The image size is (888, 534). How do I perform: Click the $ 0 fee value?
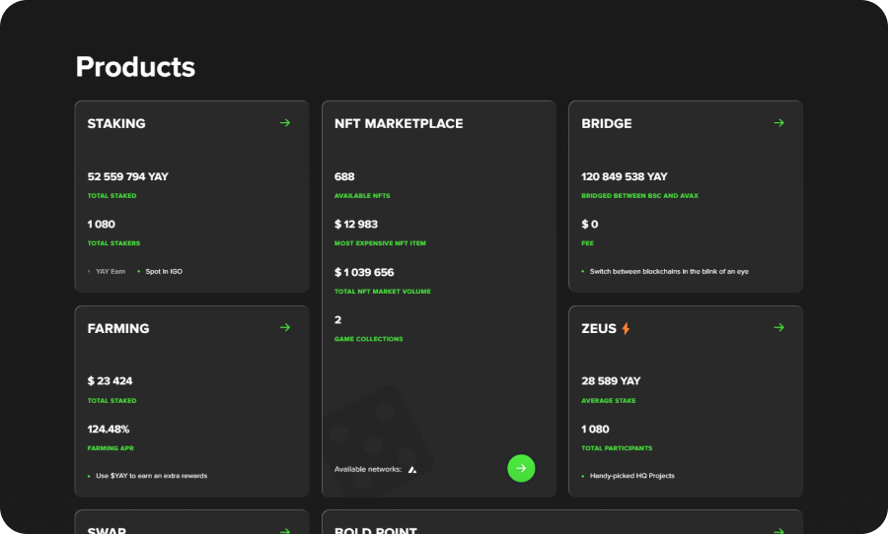click(590, 225)
